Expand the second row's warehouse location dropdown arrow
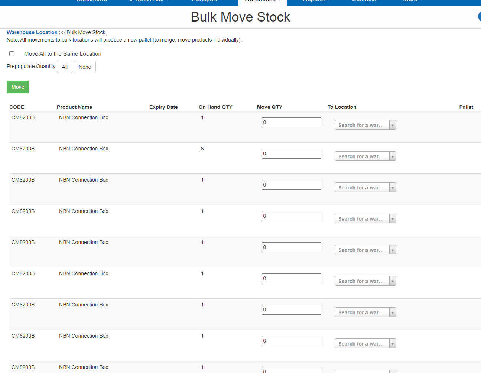Image resolution: width=481 pixels, height=373 pixels. [x=393, y=156]
